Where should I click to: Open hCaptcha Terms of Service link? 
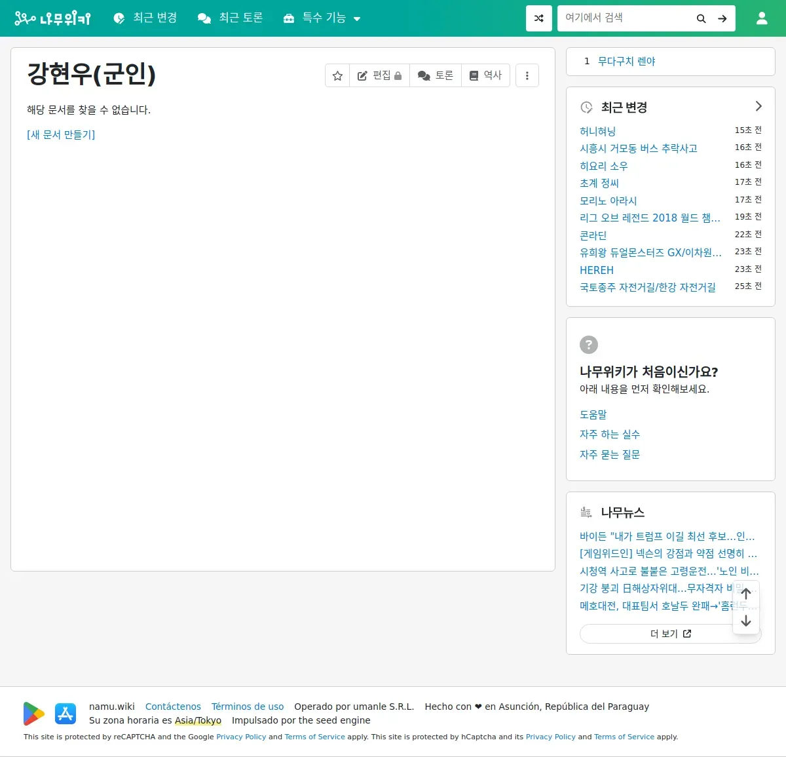tap(624, 737)
